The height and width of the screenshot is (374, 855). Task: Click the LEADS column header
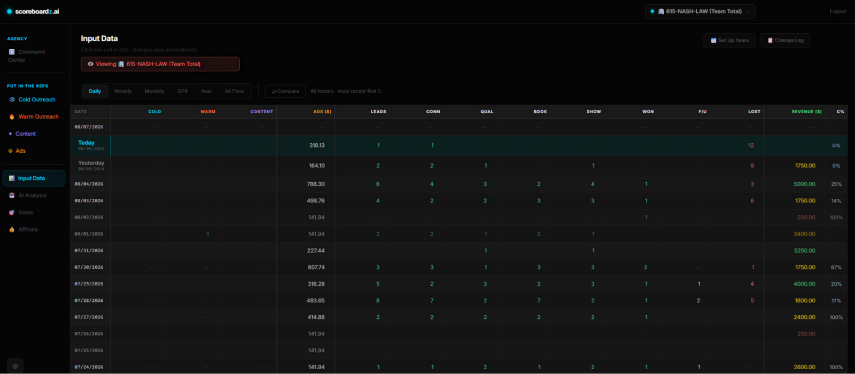click(x=378, y=112)
